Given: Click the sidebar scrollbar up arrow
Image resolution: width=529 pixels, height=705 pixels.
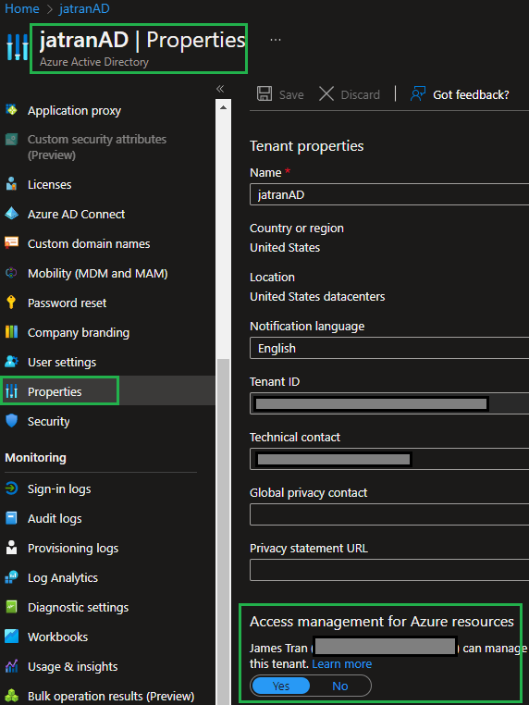Looking at the screenshot, I should (223, 107).
